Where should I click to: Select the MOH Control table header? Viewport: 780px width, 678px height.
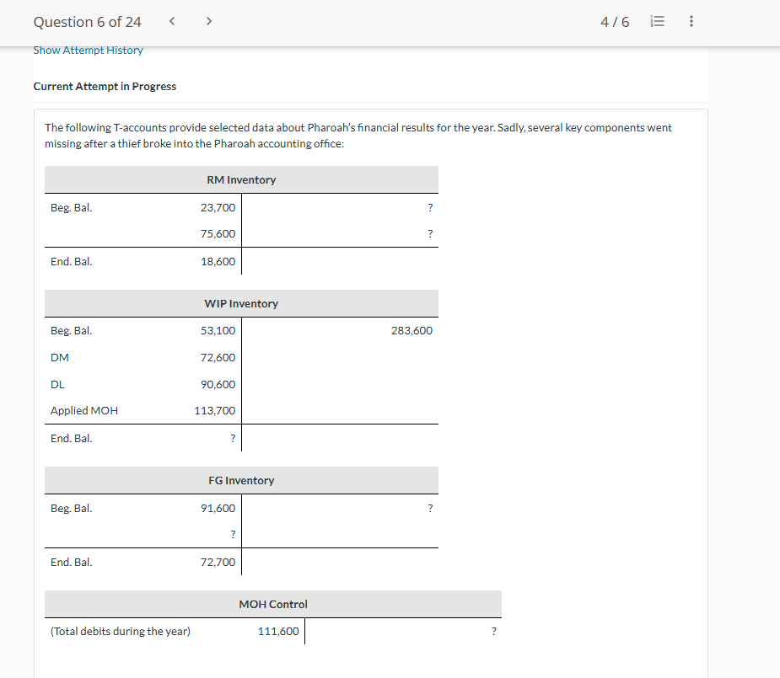[x=273, y=604]
